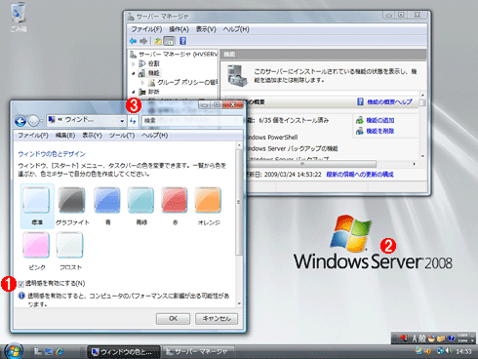Collapse the 機能 tree node arrow
478x359 pixels.
[134, 73]
